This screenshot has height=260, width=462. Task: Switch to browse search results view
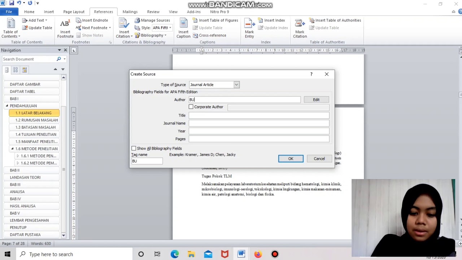click(x=24, y=70)
